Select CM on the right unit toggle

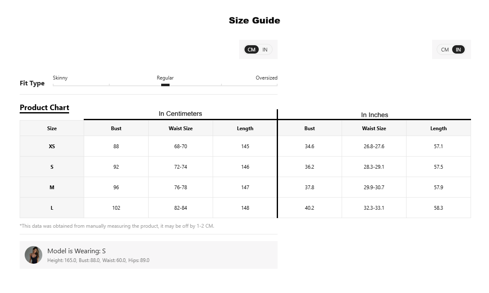pos(445,49)
